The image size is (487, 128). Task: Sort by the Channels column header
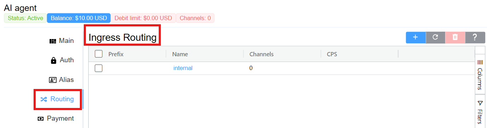[x=262, y=54]
